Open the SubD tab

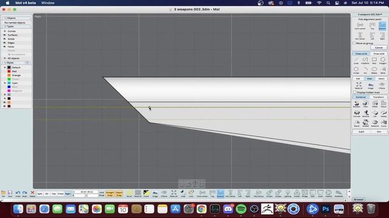click(x=361, y=132)
